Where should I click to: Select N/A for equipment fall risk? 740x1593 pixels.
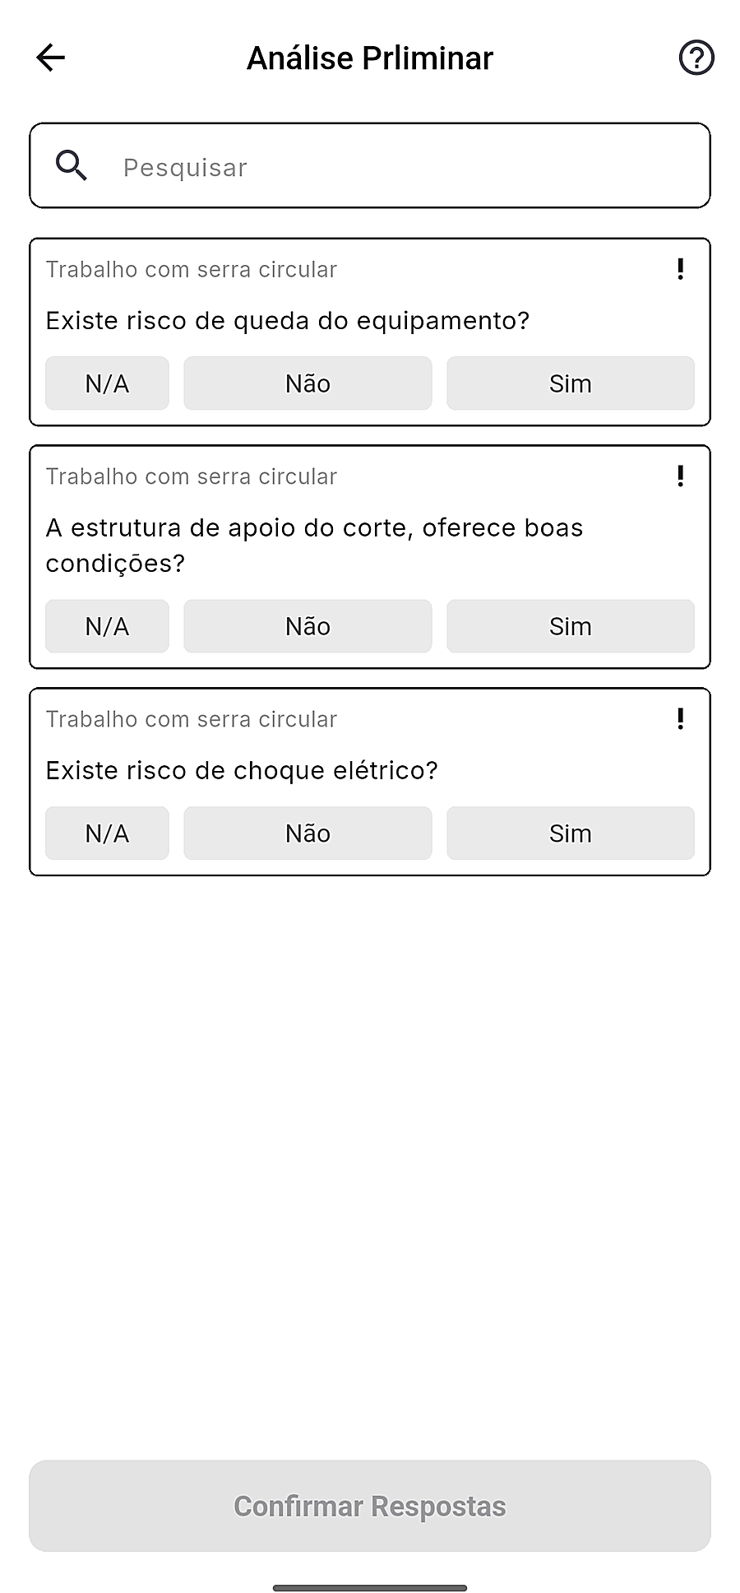[x=107, y=383]
